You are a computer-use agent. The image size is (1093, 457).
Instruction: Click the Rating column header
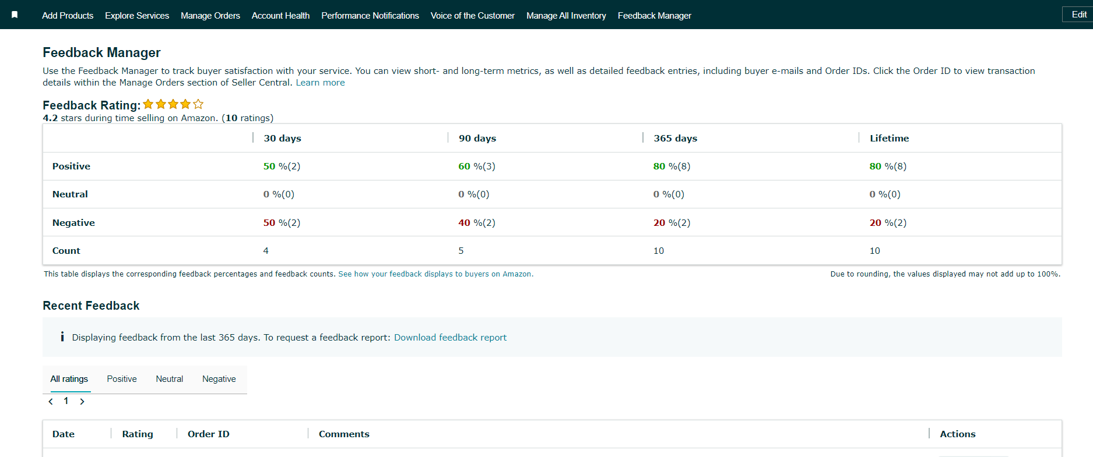[x=138, y=434]
